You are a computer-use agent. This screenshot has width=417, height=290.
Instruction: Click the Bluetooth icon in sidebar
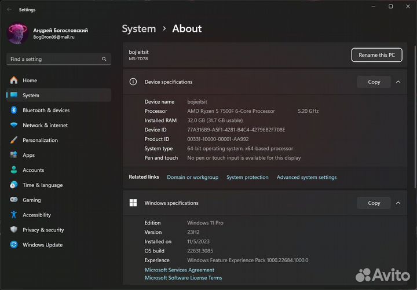coord(14,110)
